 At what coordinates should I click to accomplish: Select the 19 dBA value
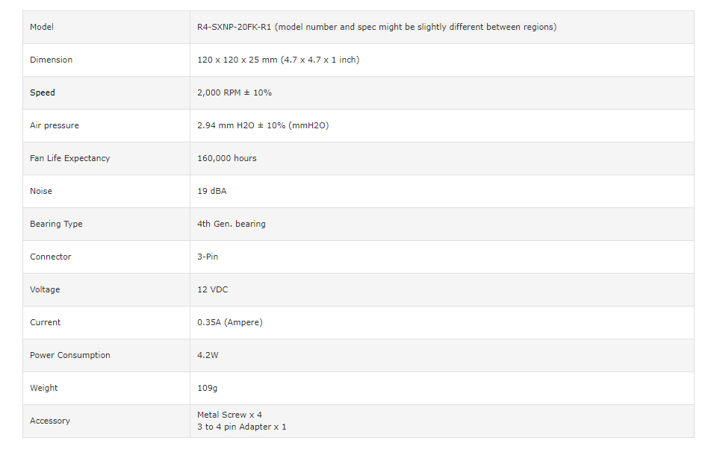[x=211, y=191]
